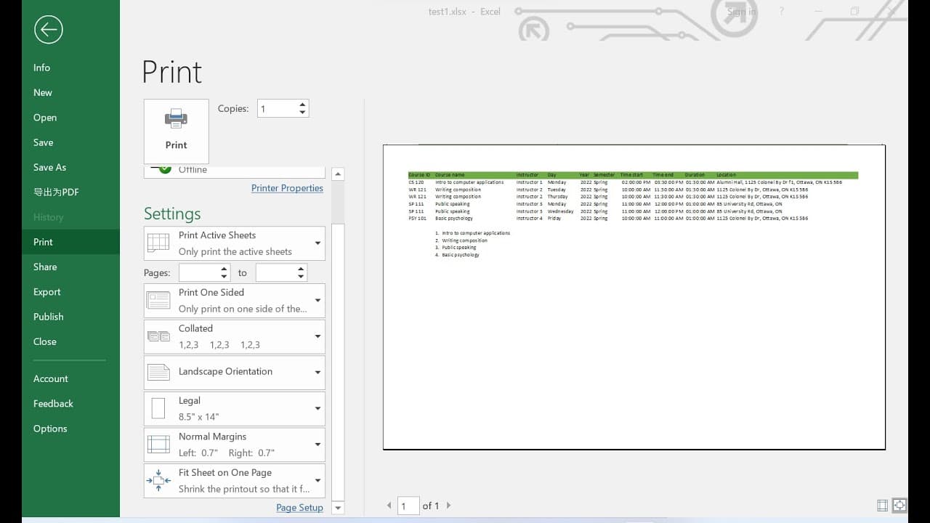The image size is (930, 523).
Task: Open the Collated dropdown
Action: click(235, 336)
